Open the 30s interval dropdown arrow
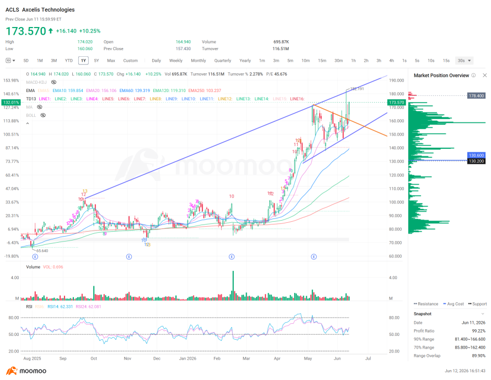This screenshot has height=380, width=491. coord(469,61)
